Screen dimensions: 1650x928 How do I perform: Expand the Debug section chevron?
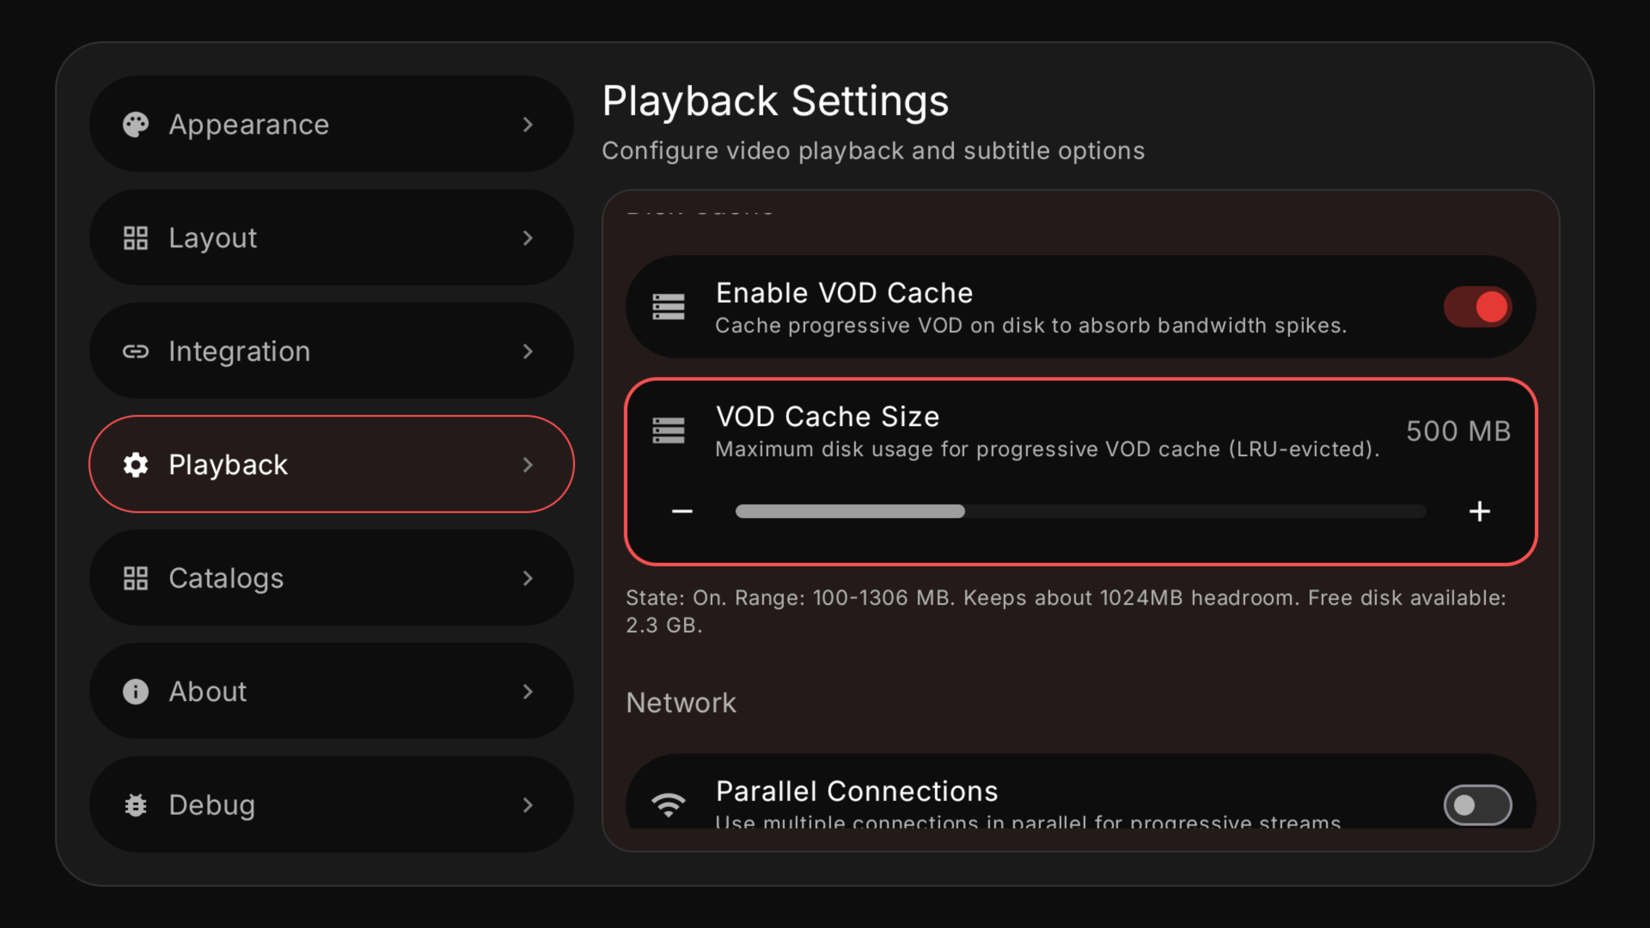coord(528,805)
